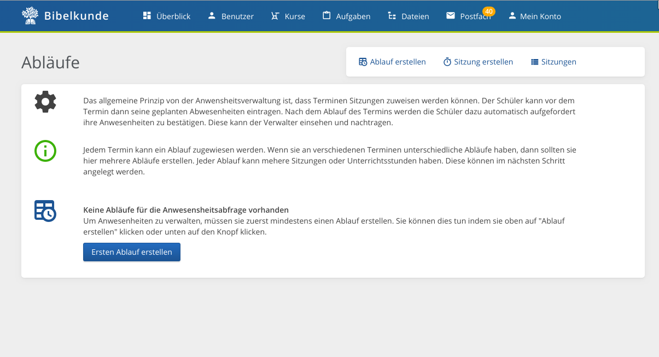This screenshot has height=357, width=659.
Task: Click the Abläufe page heading
Action: pyautogui.click(x=51, y=62)
